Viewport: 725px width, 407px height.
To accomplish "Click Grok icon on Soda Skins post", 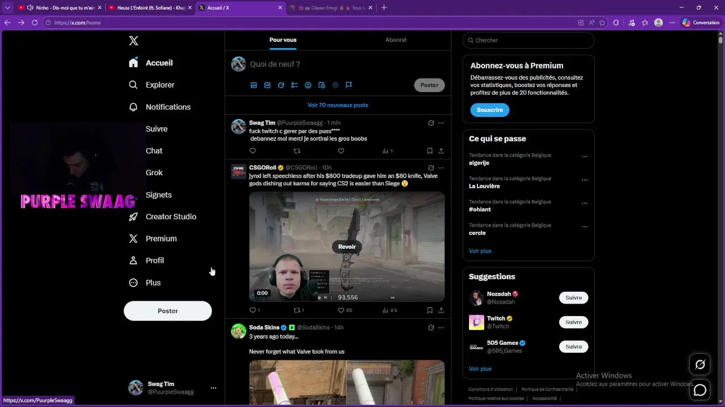I will [x=431, y=327].
